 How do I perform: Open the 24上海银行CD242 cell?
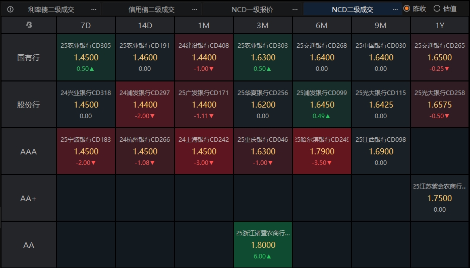204,151
